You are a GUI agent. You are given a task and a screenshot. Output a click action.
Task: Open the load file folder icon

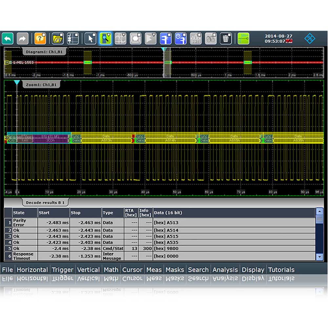[58, 39]
